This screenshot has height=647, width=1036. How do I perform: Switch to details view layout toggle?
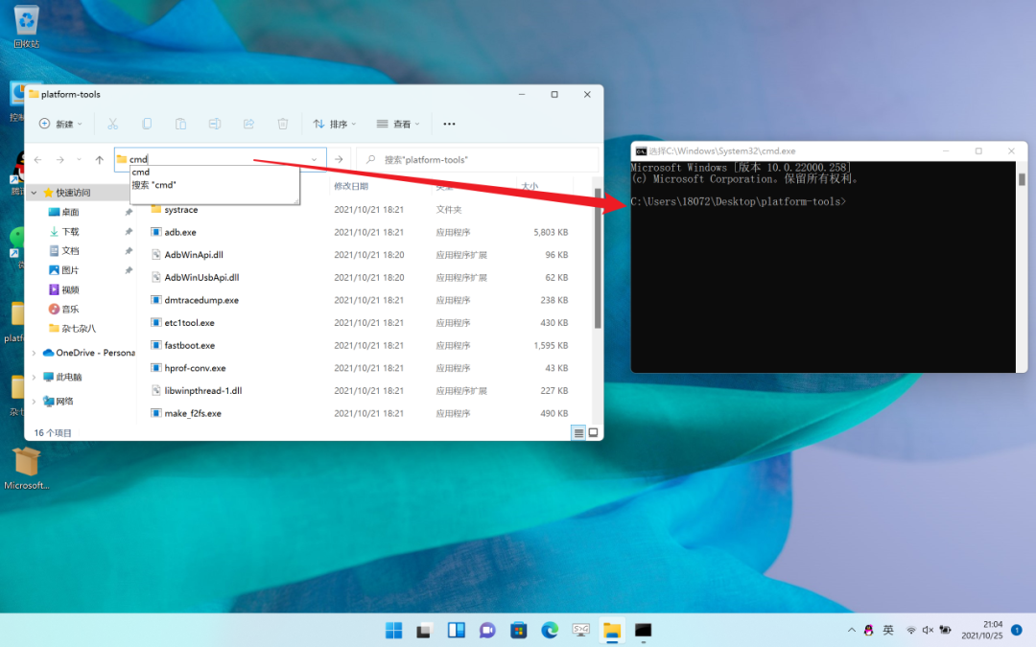pos(578,433)
